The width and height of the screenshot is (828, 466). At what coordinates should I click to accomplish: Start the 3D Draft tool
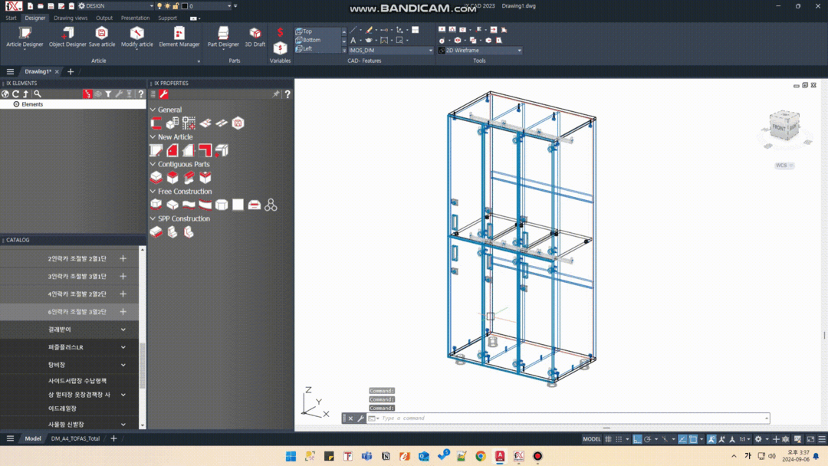click(x=255, y=37)
